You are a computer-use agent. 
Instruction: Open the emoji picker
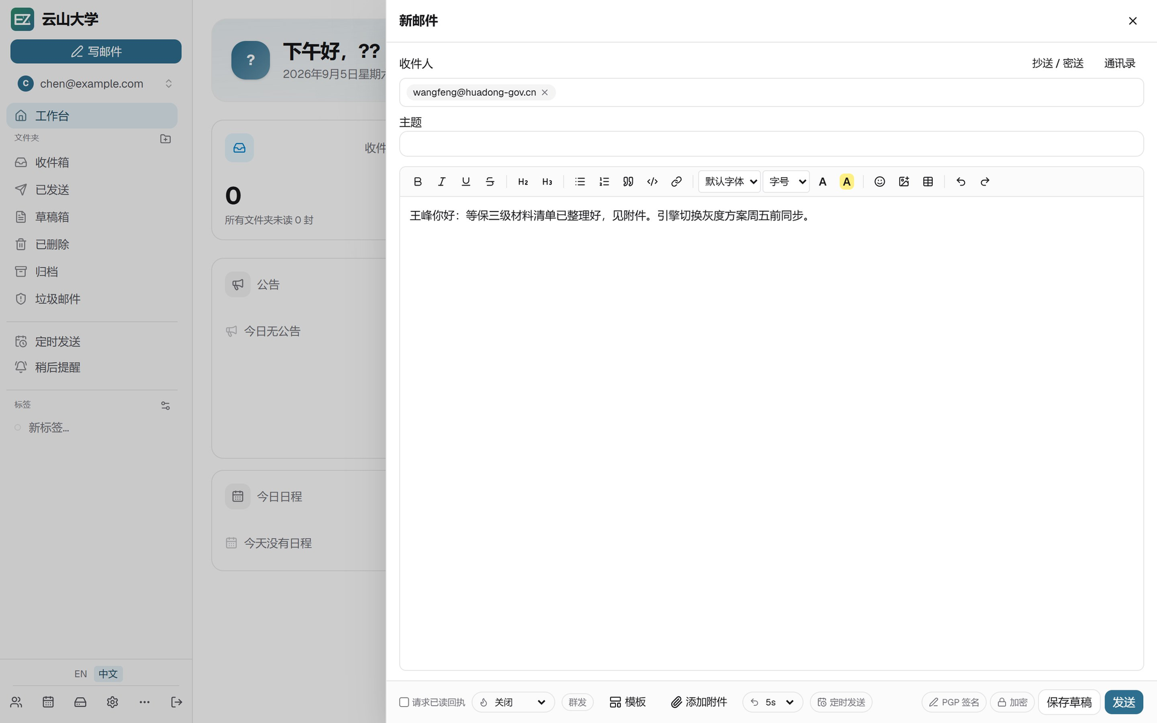880,181
